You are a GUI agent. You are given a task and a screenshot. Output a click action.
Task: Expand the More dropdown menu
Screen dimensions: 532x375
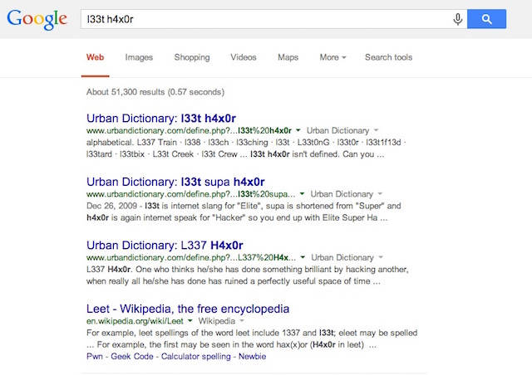pyautogui.click(x=332, y=57)
